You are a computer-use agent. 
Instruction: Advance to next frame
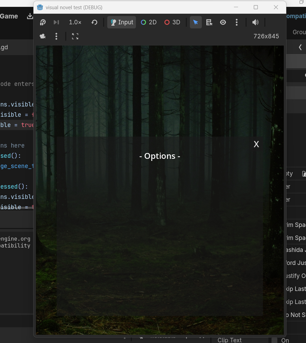56,22
